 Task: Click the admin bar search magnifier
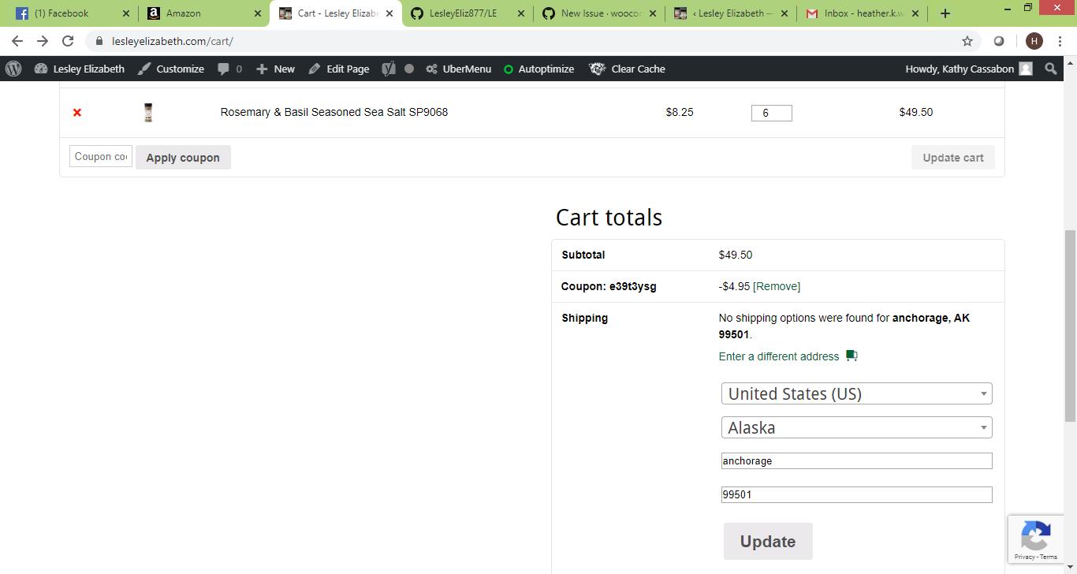(1051, 69)
